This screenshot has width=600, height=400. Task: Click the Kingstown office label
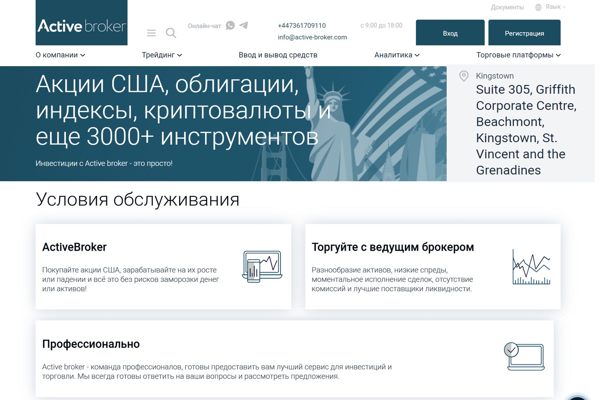[495, 76]
